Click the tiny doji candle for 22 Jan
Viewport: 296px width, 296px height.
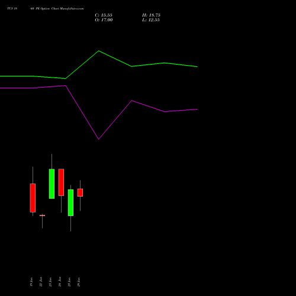coord(42,215)
